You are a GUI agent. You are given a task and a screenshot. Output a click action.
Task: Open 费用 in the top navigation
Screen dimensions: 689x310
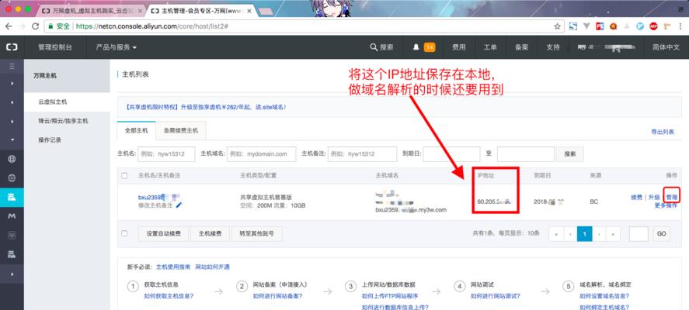tap(459, 47)
